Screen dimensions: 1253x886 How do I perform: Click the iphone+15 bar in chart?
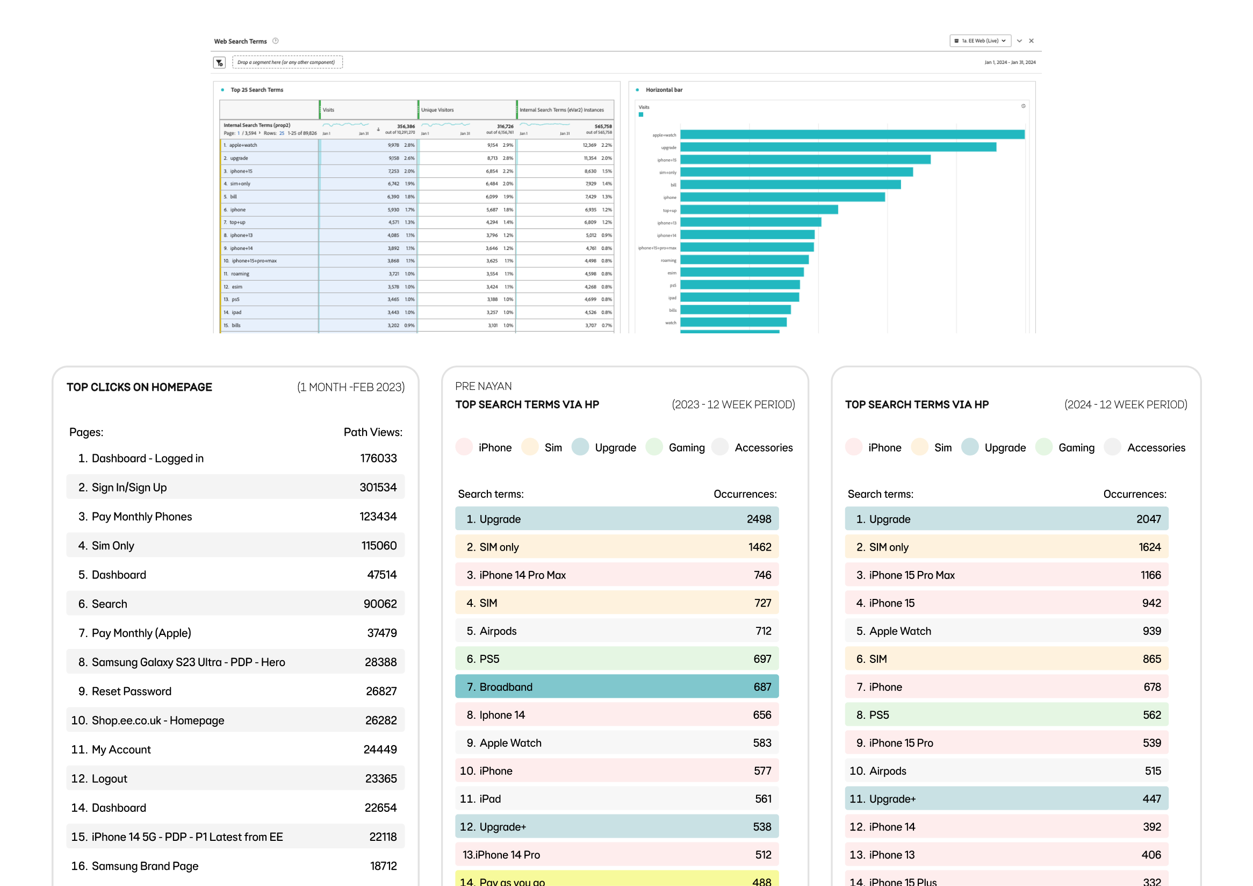coord(805,160)
